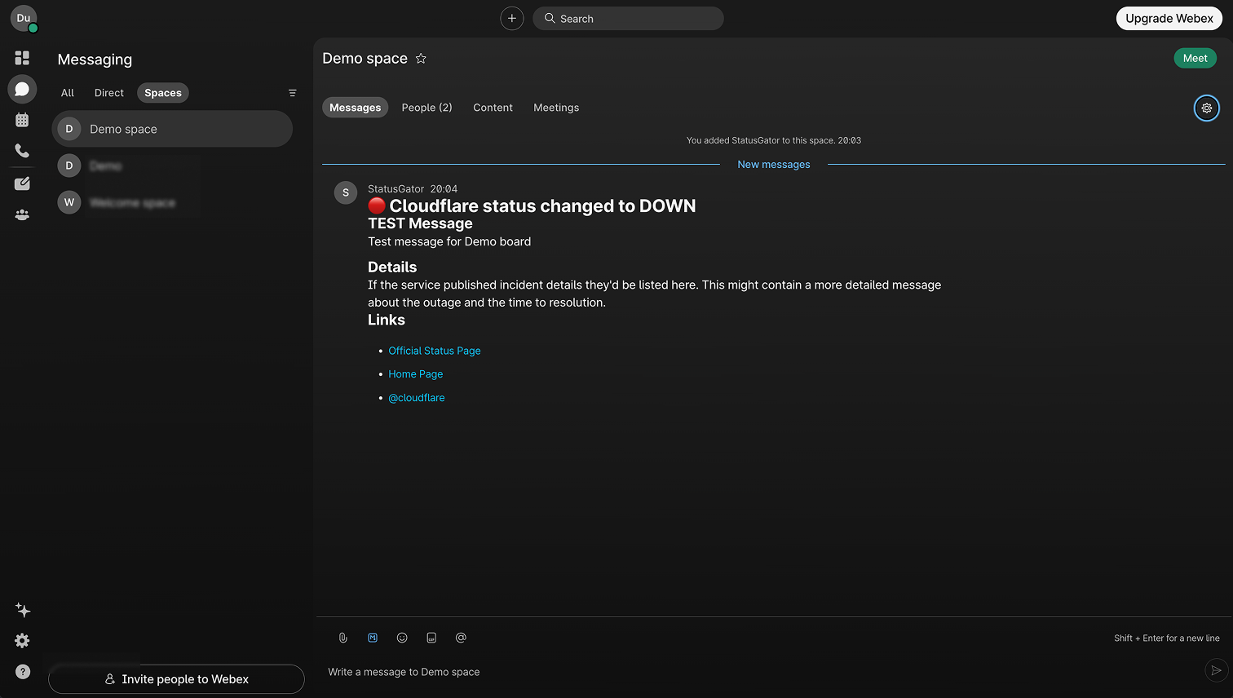Open the GIF picker icon
1233x698 pixels.
(431, 638)
